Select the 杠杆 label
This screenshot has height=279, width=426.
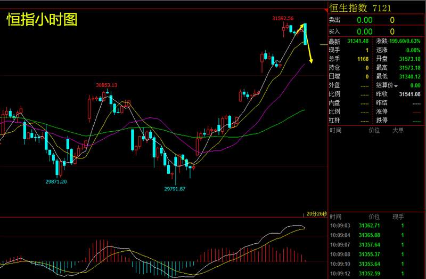point(334,120)
